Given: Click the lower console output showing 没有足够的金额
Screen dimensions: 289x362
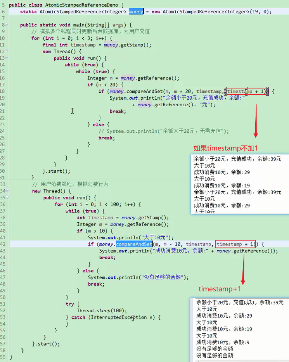Looking at the screenshot, I should (215, 349).
